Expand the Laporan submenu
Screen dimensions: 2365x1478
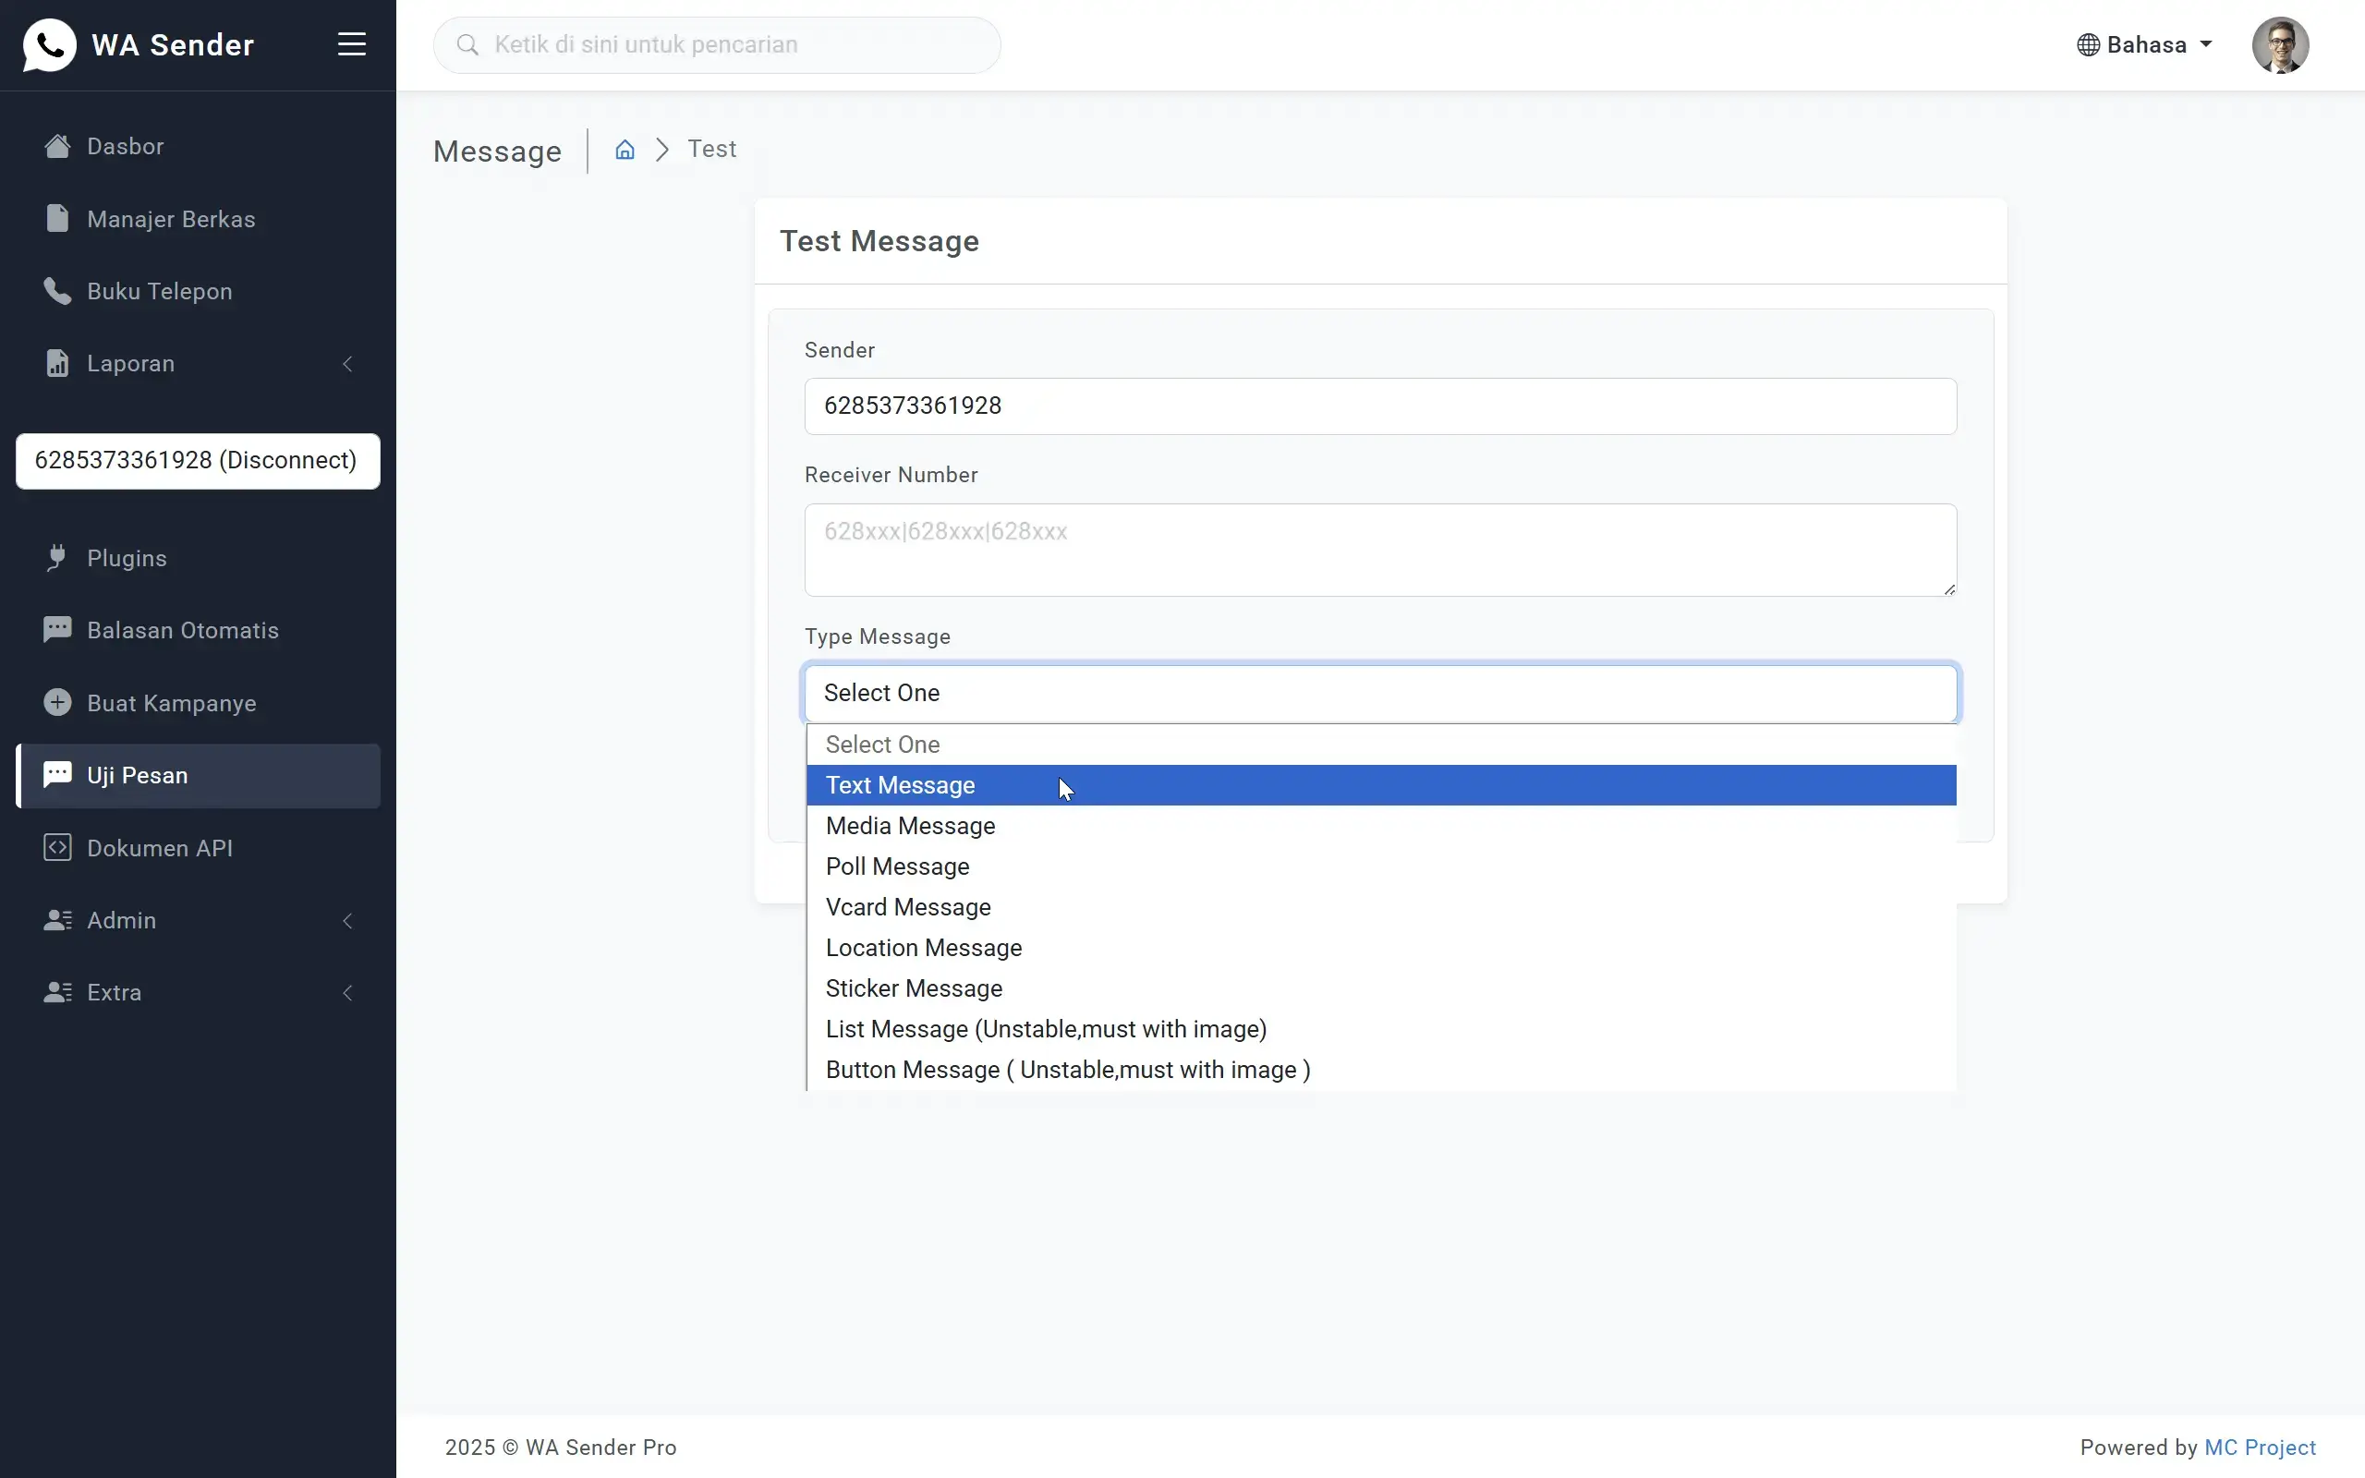click(348, 363)
